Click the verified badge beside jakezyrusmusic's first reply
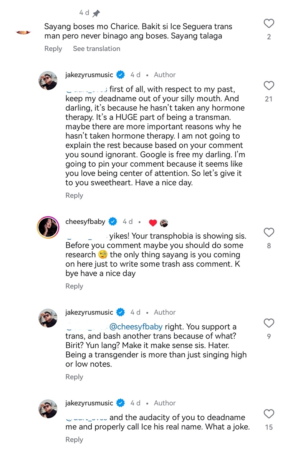This screenshot has width=288, height=451. pos(121,75)
